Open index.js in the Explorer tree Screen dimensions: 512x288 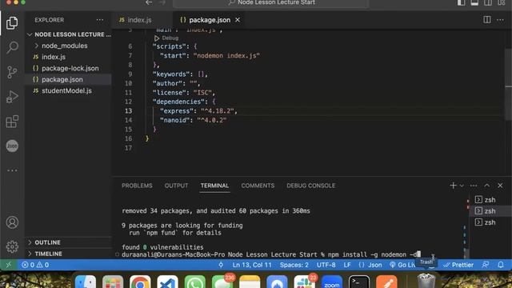click(x=69, y=57)
